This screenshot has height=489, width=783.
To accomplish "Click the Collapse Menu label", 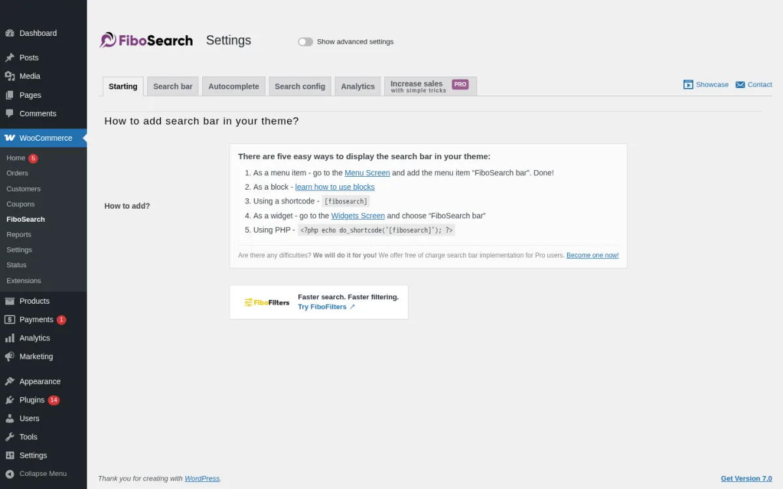I will pyautogui.click(x=43, y=474).
